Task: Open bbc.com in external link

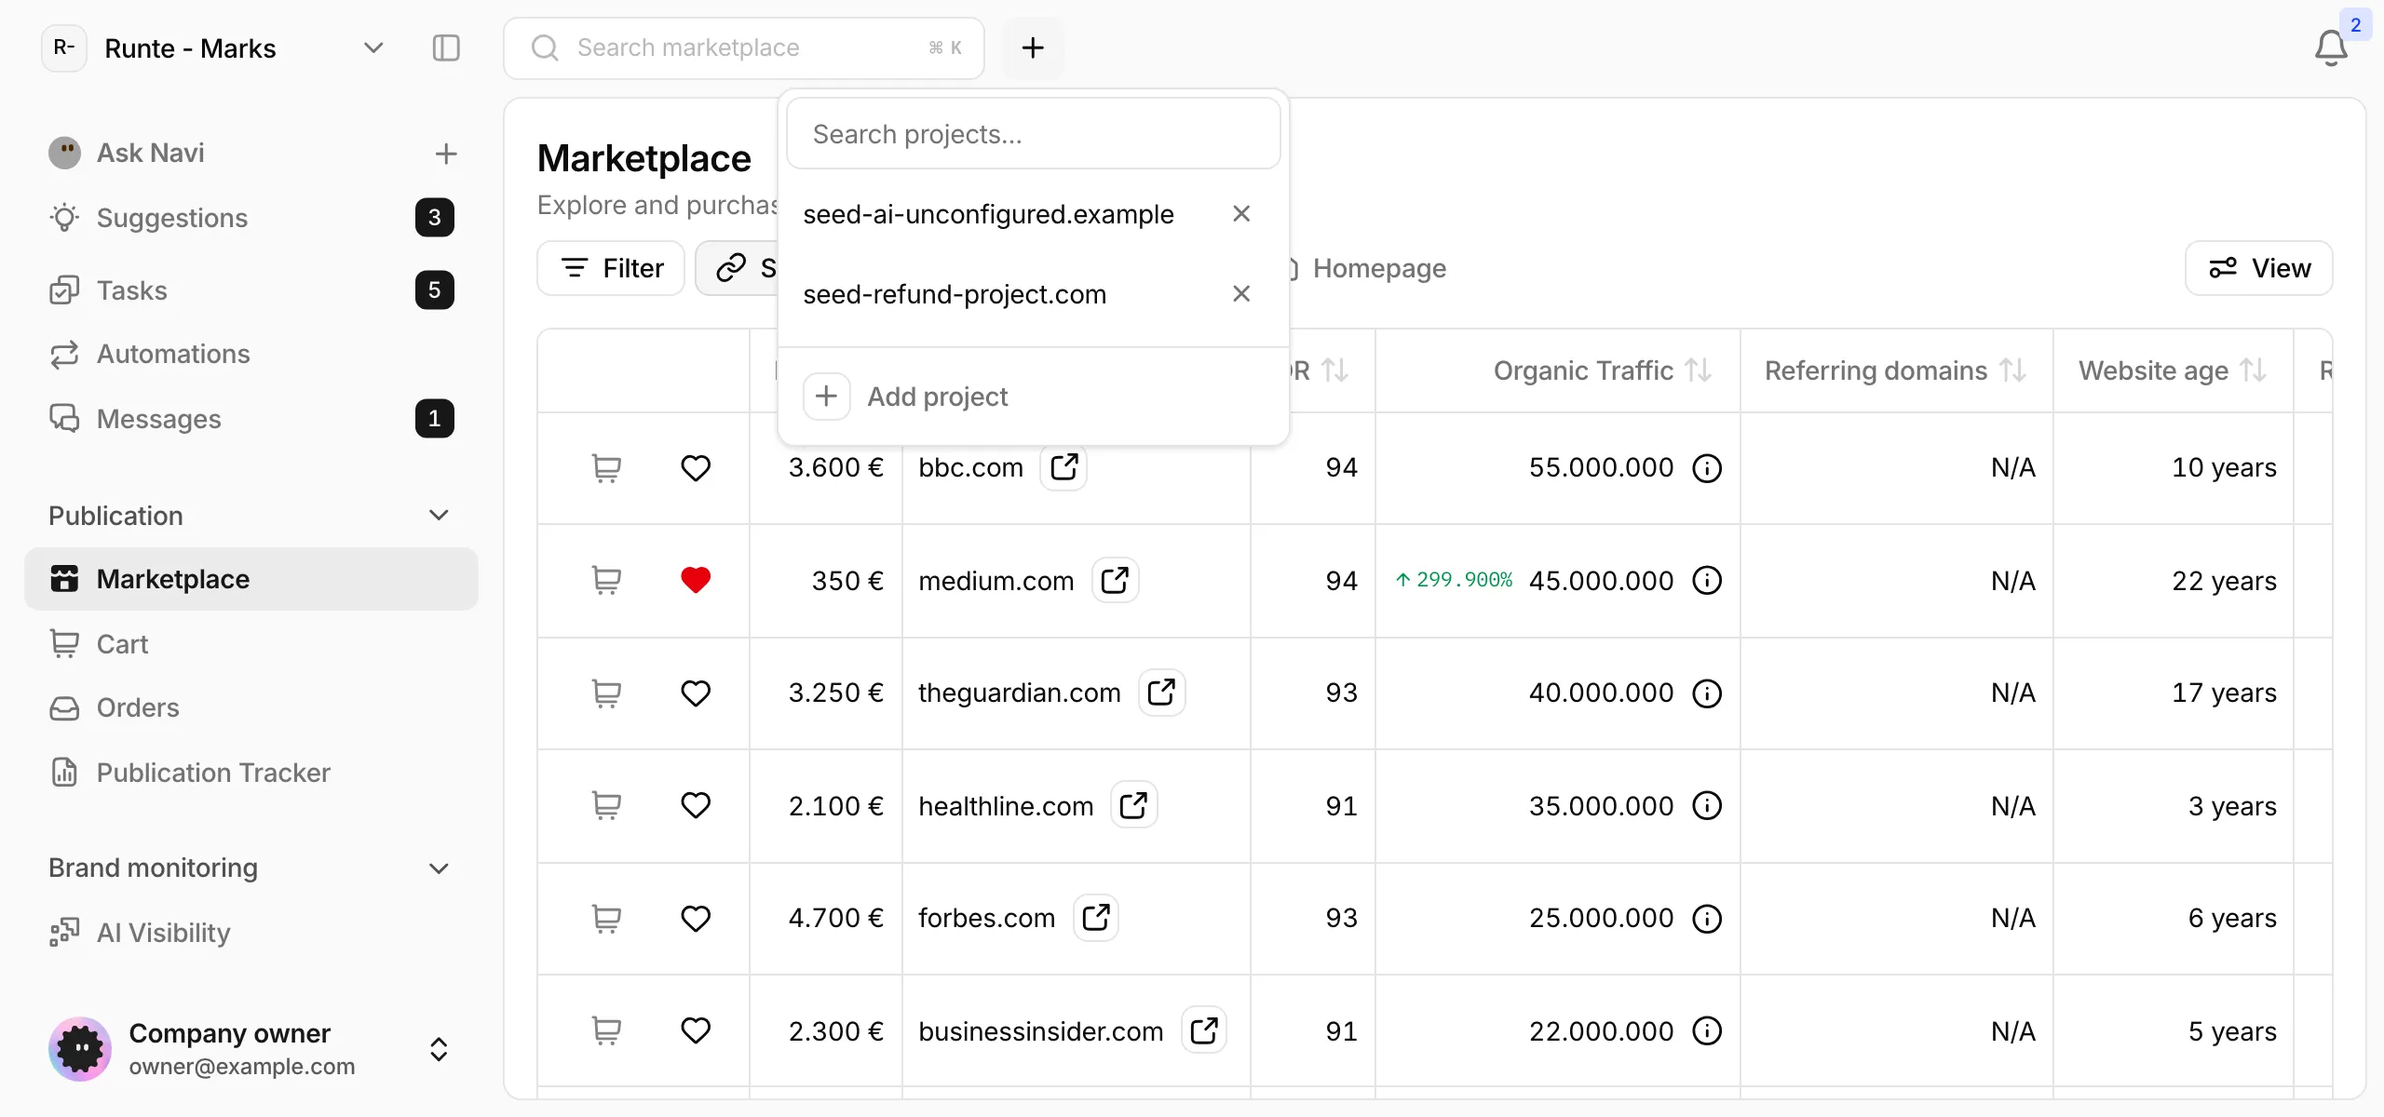Action: (x=1064, y=466)
